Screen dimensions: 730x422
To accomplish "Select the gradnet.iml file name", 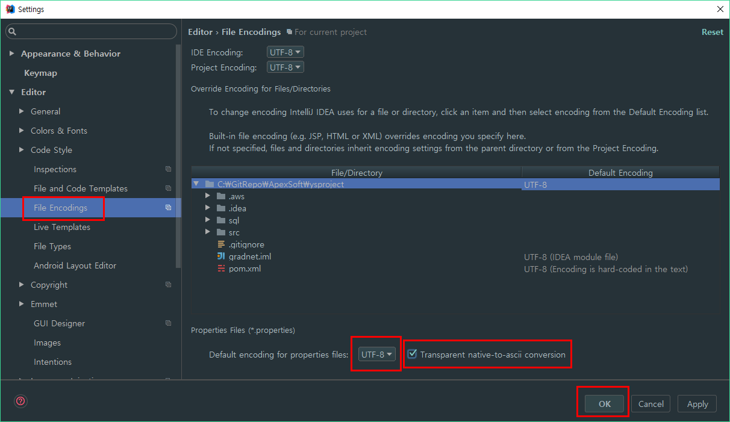I will [250, 256].
